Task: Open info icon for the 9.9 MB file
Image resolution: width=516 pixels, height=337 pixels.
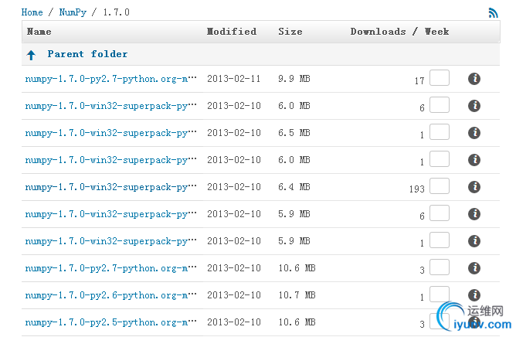Action: click(x=474, y=79)
